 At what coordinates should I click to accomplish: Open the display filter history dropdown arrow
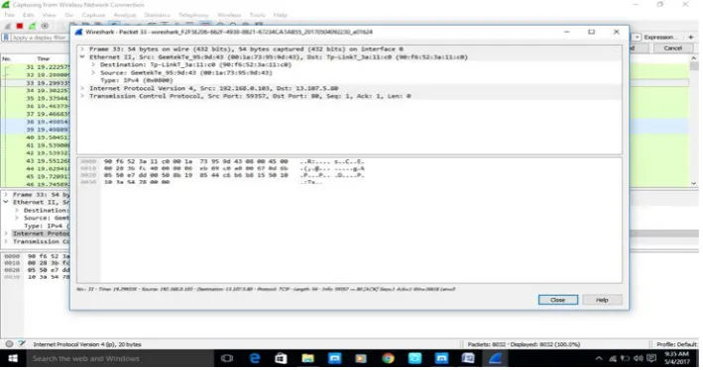[638, 38]
